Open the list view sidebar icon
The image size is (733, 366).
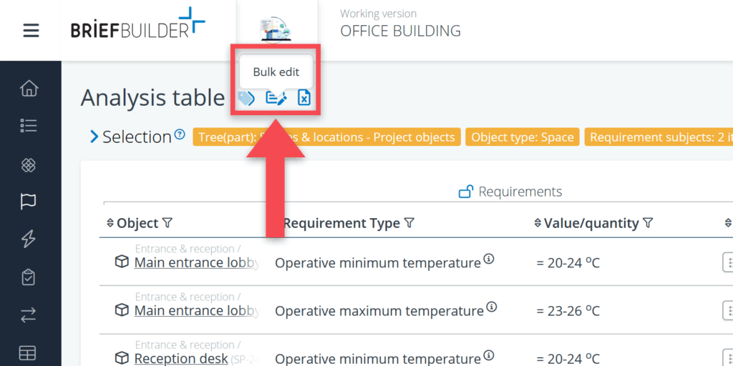(x=29, y=126)
